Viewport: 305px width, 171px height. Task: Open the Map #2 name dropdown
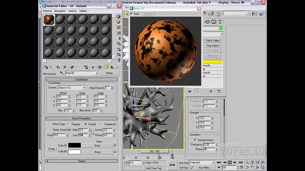pos(96,73)
